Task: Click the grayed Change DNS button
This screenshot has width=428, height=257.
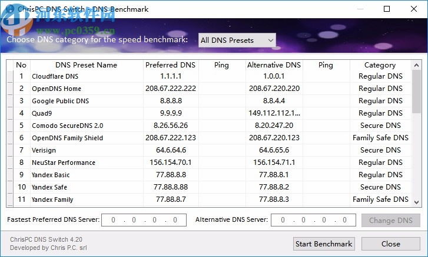Action: coord(390,220)
